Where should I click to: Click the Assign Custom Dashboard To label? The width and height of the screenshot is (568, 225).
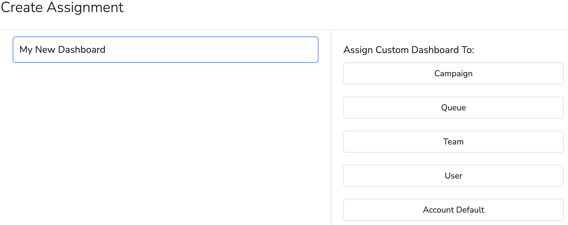click(x=409, y=50)
